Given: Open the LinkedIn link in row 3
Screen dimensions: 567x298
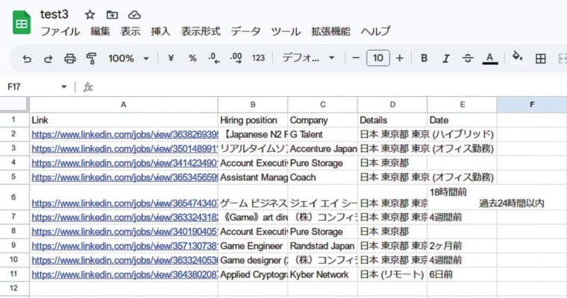Looking at the screenshot, I should (x=125, y=149).
